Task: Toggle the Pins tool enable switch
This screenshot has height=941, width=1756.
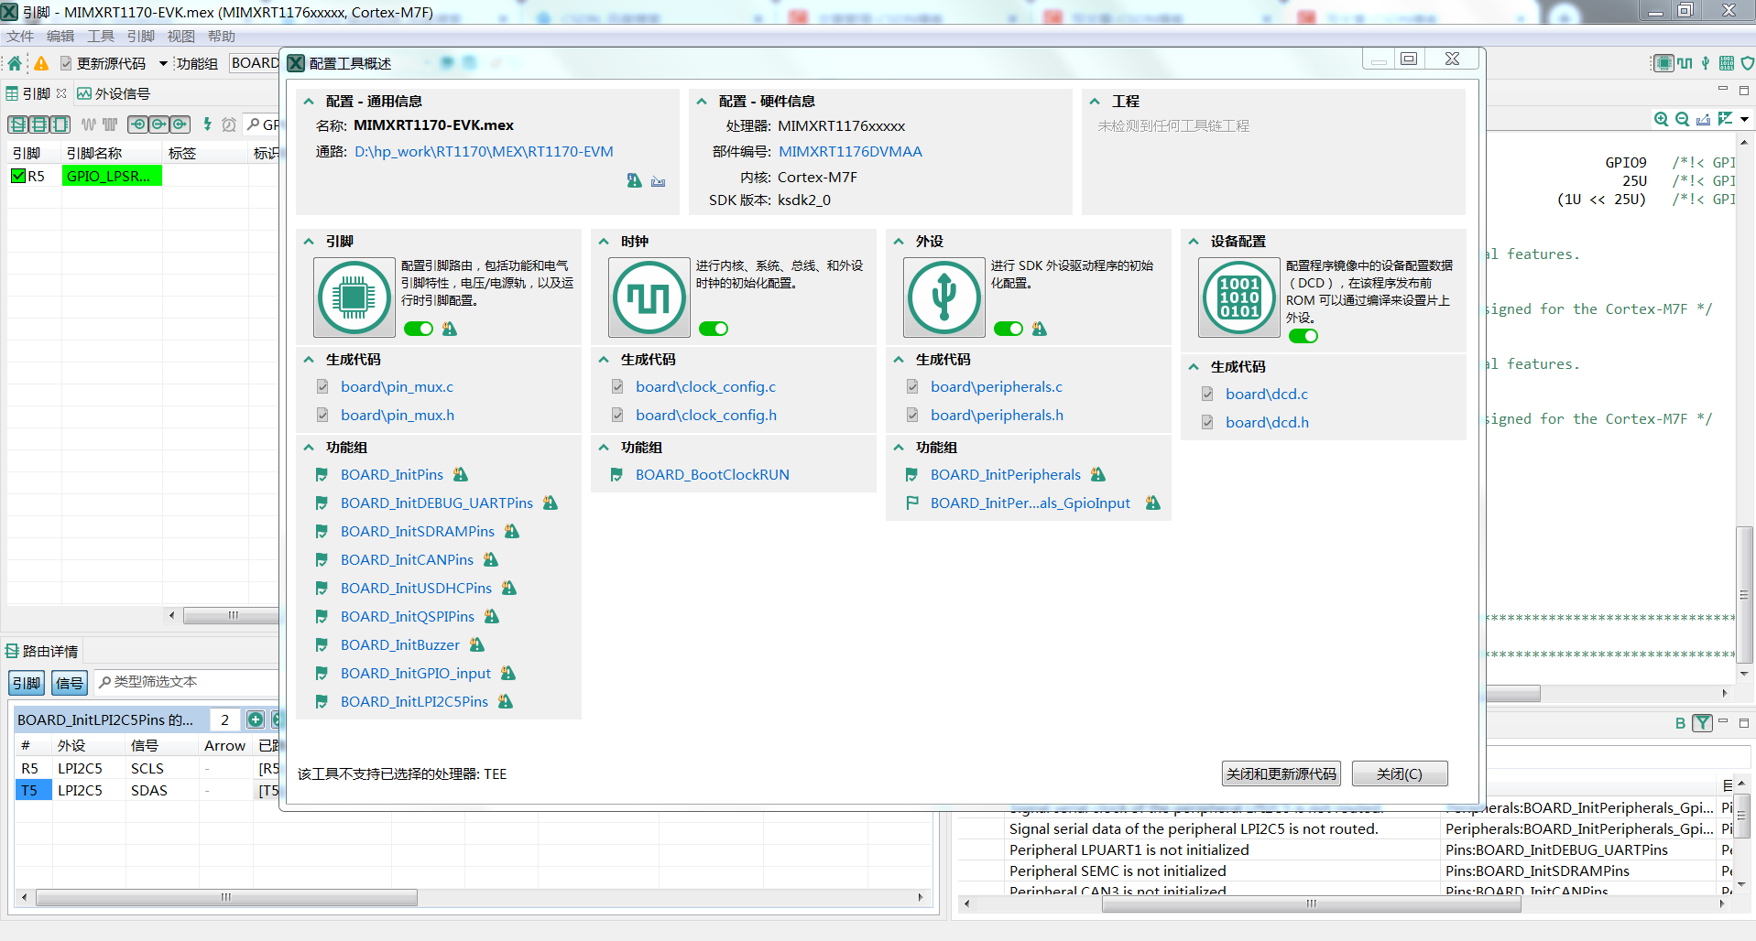Action: (419, 329)
